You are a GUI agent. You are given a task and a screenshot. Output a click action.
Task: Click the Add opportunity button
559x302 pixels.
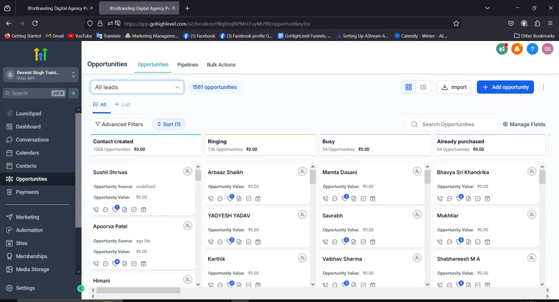tap(505, 87)
